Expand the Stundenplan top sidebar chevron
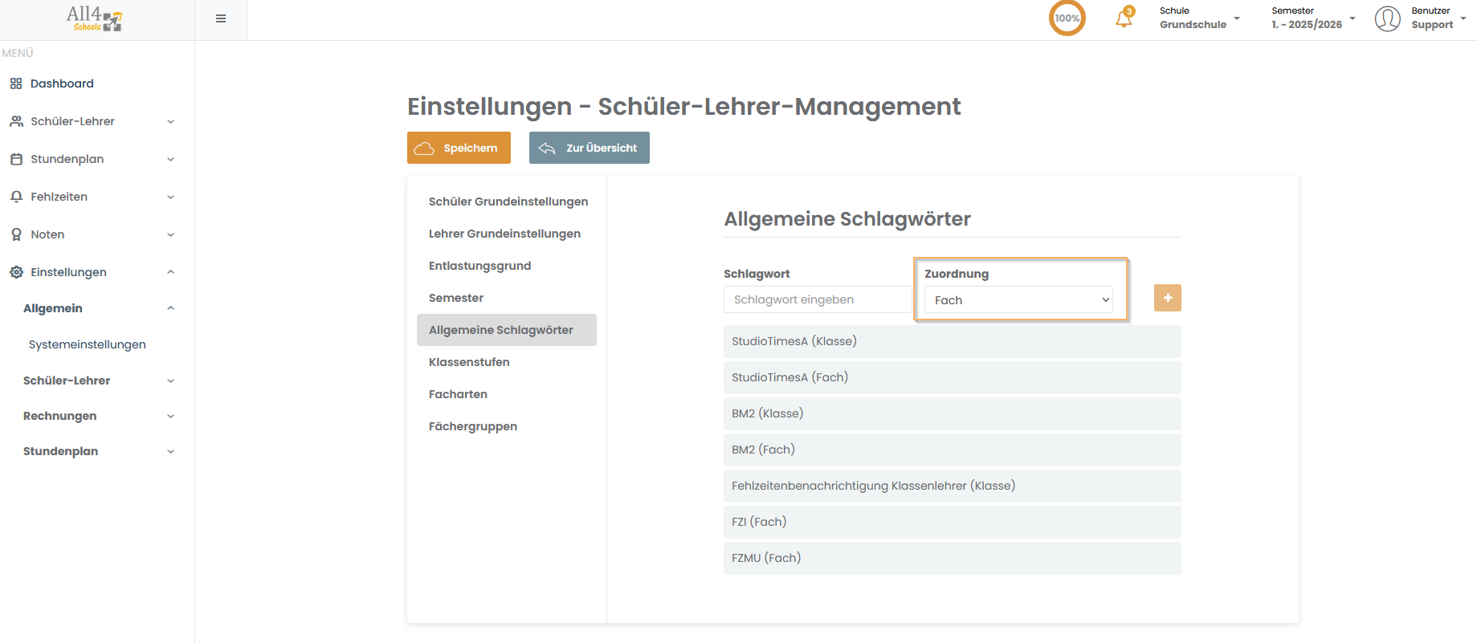1477x643 pixels. tap(170, 159)
